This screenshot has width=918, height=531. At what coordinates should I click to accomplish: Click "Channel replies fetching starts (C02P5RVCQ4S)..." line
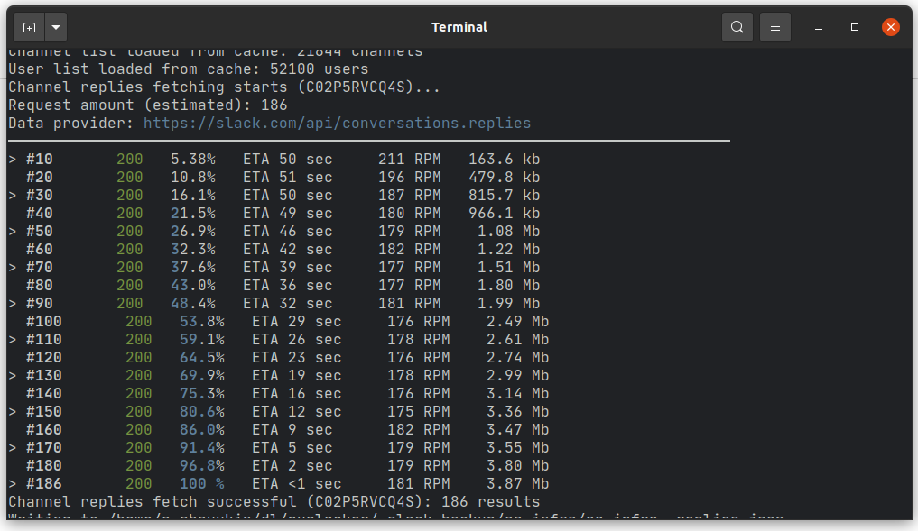(x=224, y=87)
